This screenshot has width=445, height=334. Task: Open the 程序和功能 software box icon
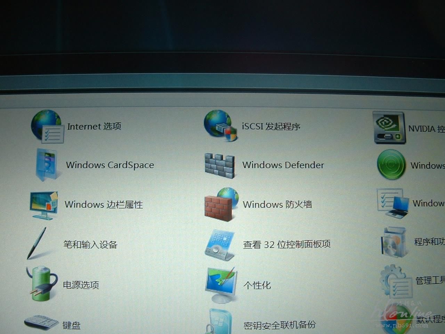coord(394,242)
